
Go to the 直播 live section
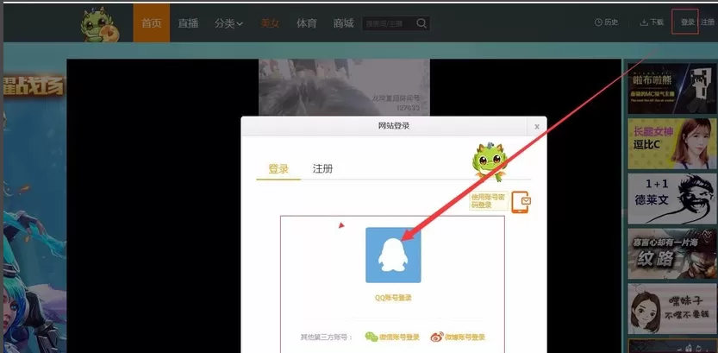(x=188, y=23)
